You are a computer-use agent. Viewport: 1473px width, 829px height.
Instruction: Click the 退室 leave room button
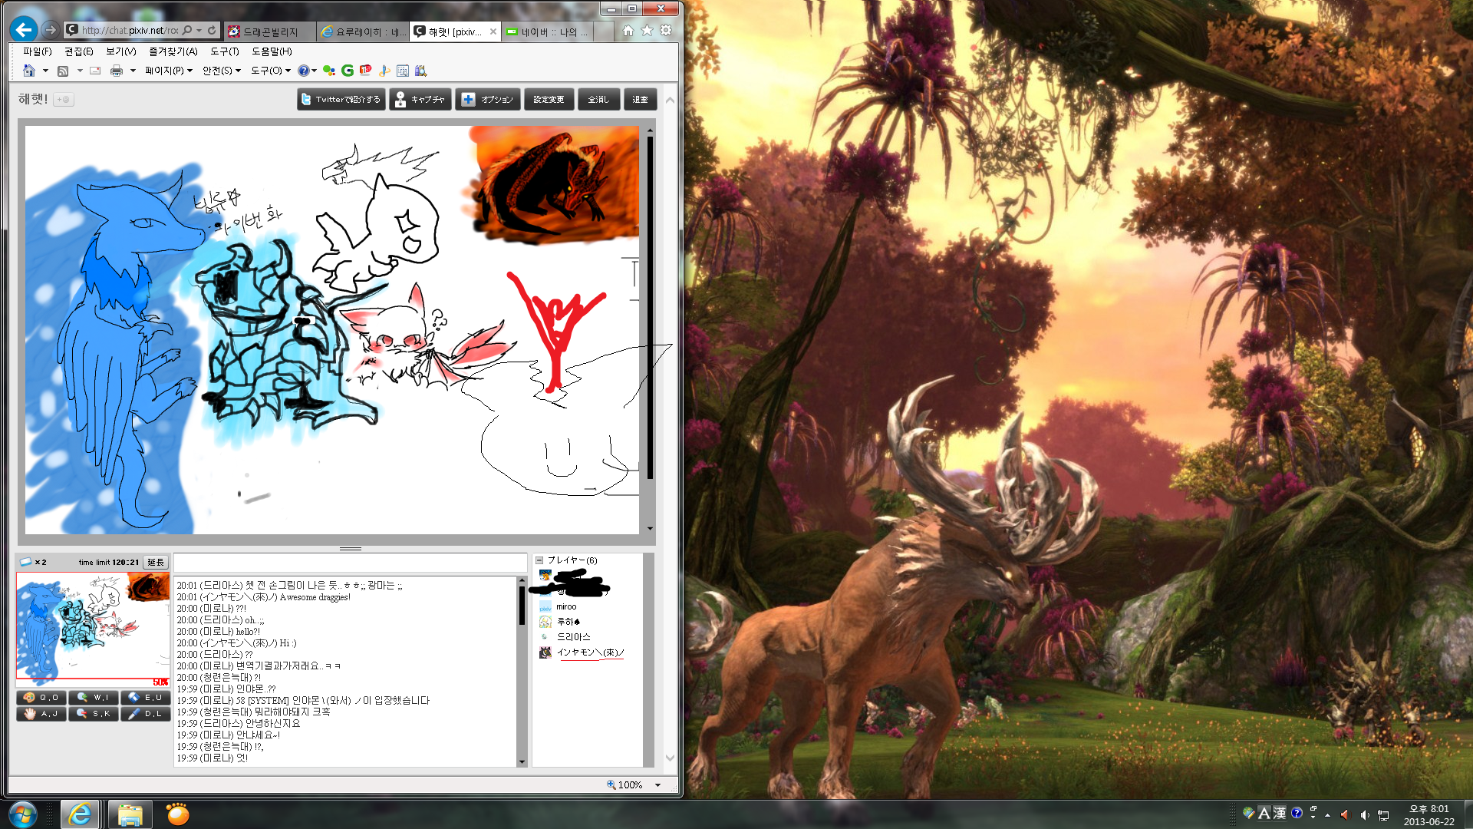tap(640, 99)
